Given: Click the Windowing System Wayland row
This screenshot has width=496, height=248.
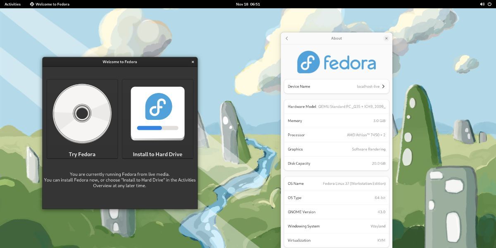Looking at the screenshot, I should tap(336, 226).
